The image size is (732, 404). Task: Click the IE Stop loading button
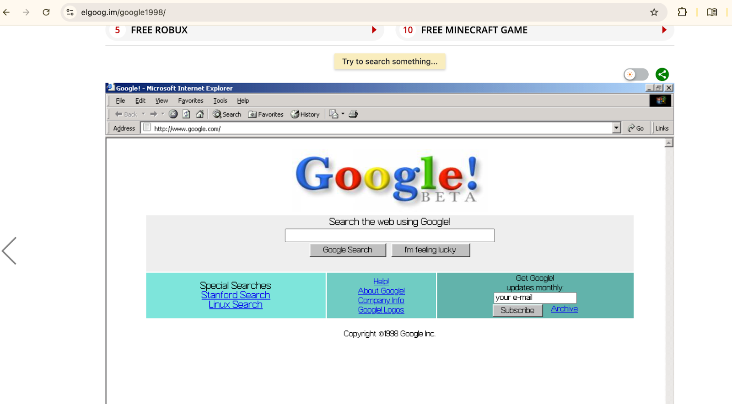pyautogui.click(x=173, y=114)
